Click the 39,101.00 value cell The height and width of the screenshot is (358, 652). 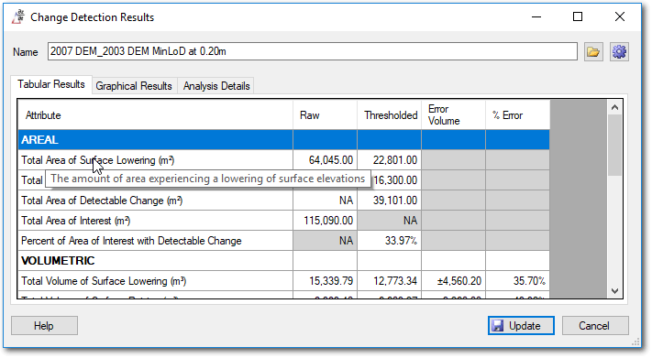389,201
